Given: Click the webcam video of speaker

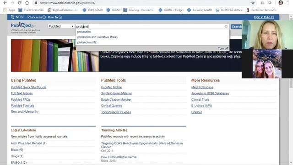Looking at the screenshot, I should (x=267, y=35).
